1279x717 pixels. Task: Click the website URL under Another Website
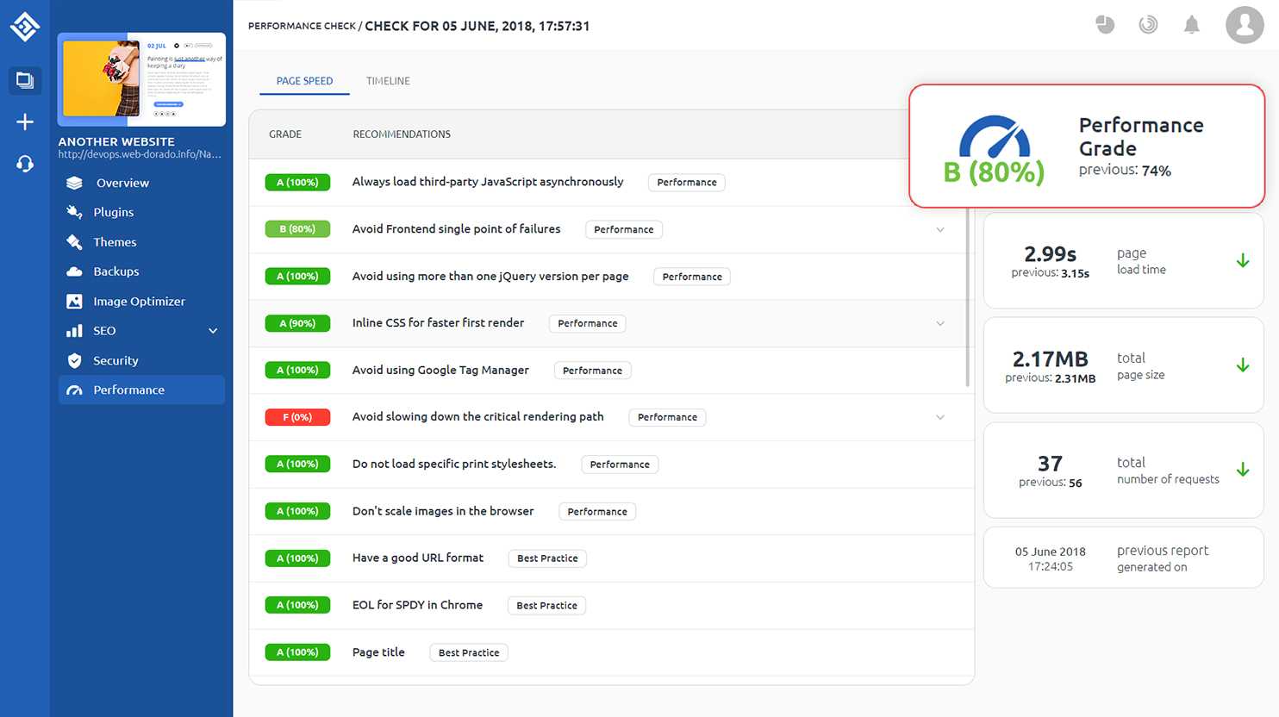(140, 154)
